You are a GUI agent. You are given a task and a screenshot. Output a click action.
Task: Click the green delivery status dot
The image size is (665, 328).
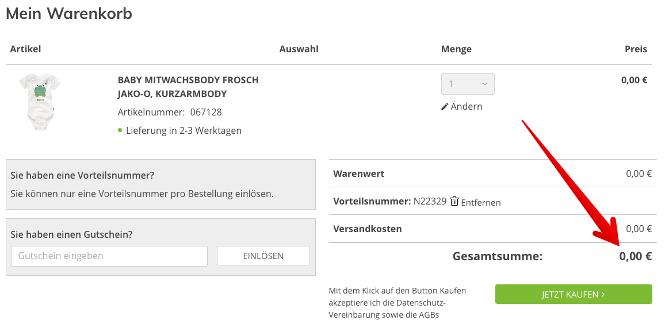click(120, 130)
